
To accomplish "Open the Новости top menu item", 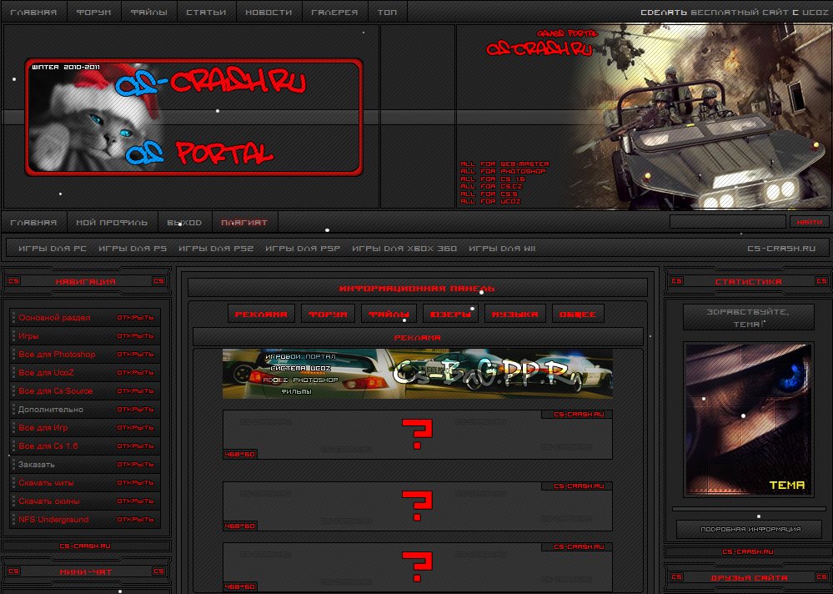I will [268, 12].
